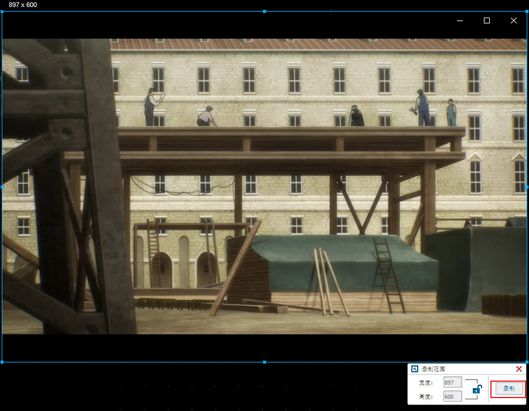Screen dimensions: 529x411
Task: Maximize the video player window
Action: (486, 20)
